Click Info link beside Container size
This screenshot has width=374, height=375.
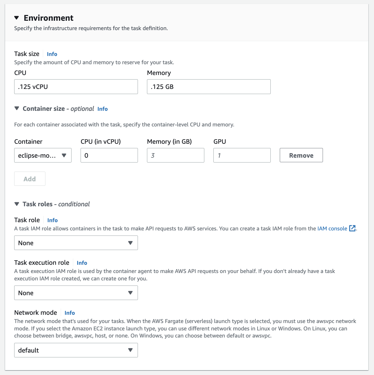coord(102,109)
